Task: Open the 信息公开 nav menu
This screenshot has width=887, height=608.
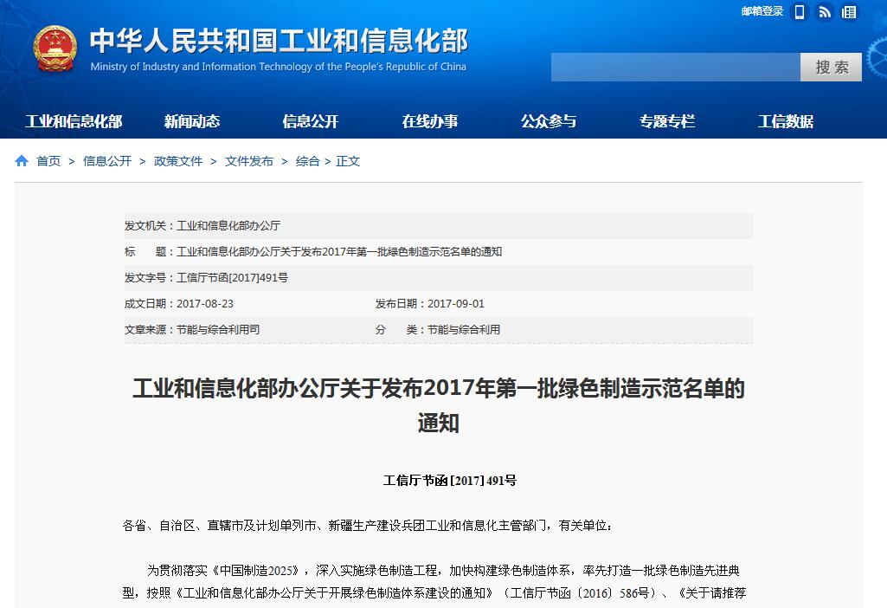Action: pos(311,122)
